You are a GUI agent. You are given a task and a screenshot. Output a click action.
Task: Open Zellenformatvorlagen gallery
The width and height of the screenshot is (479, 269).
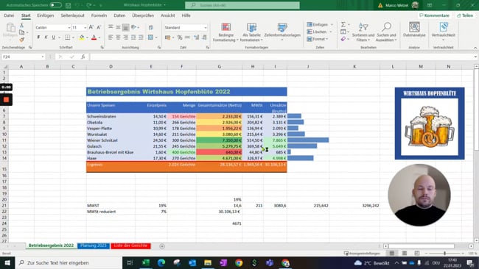(282, 32)
